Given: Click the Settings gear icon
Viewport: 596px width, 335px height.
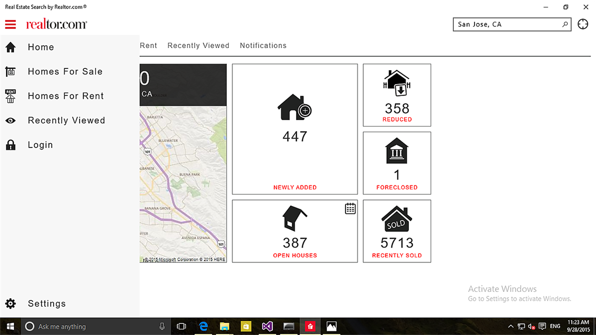Looking at the screenshot, I should point(10,304).
